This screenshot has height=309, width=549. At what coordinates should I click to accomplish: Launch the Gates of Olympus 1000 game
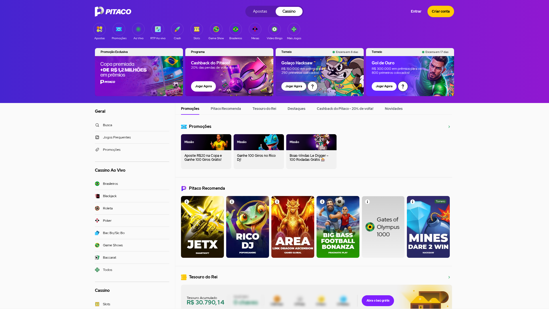(383, 227)
